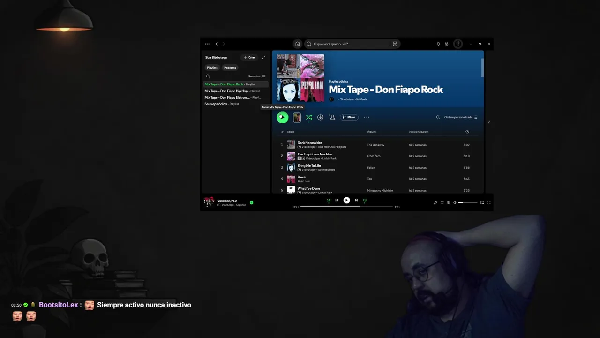Open Mix Tape - Don Fiapo Eletroni... playlist
This screenshot has height=338, width=600.
point(236,98)
